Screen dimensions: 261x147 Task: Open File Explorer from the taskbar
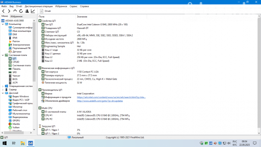coord(22,143)
